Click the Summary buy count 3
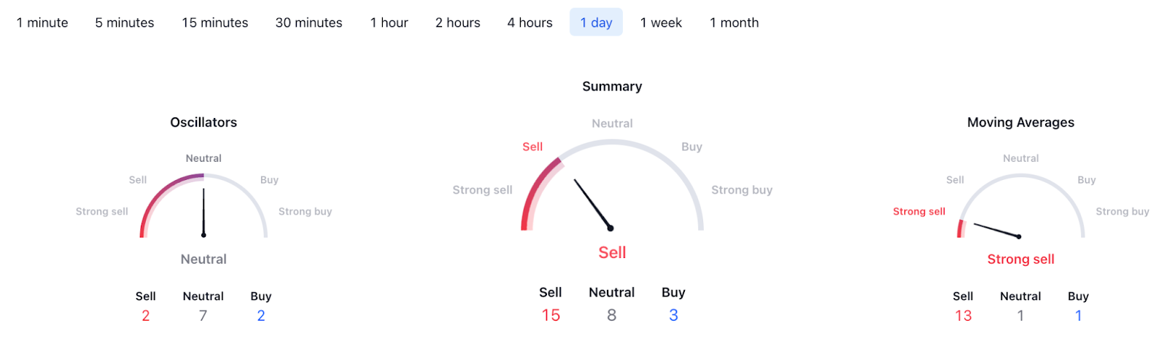1167x360 pixels. [x=673, y=315]
